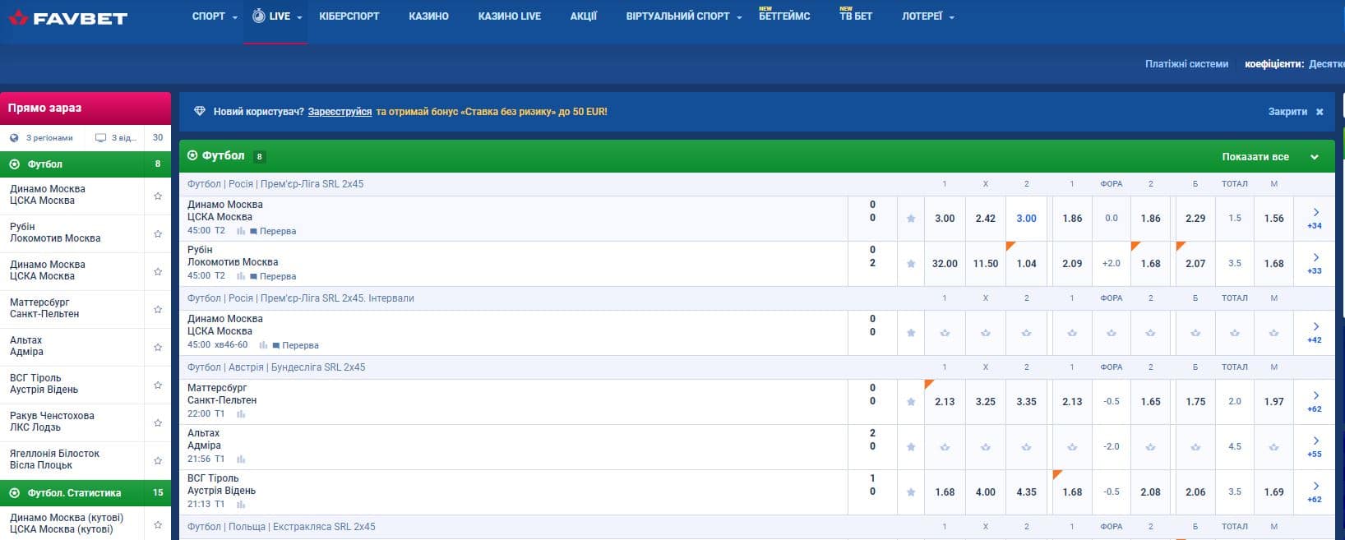
Task: Expand the СПОРТ dropdown menu
Action: click(x=214, y=16)
